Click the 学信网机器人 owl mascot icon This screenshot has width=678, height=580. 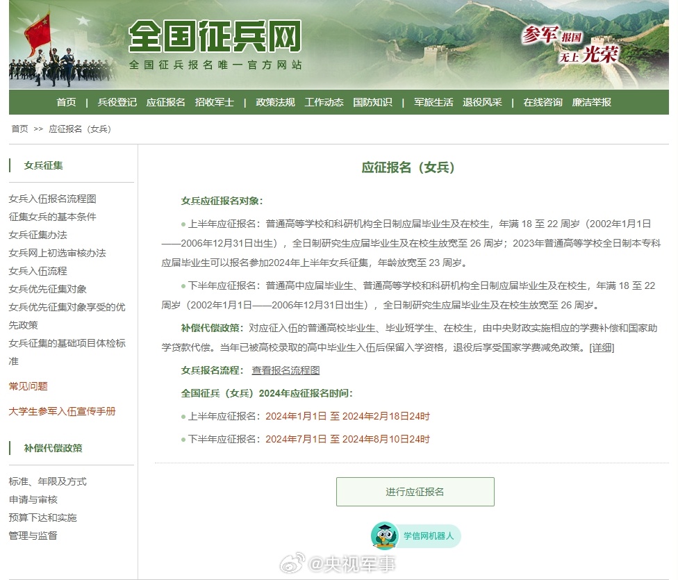coord(384,536)
